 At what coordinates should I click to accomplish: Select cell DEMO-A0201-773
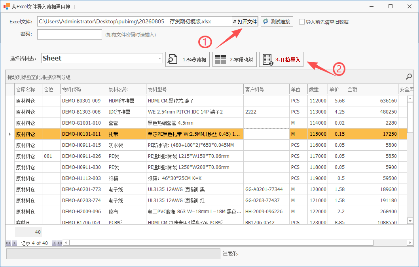click(x=83, y=189)
